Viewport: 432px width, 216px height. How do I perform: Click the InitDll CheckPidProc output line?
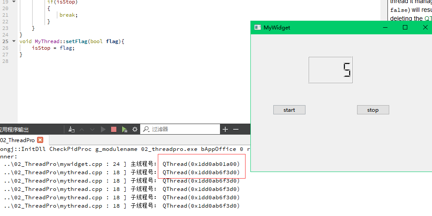(x=125, y=149)
